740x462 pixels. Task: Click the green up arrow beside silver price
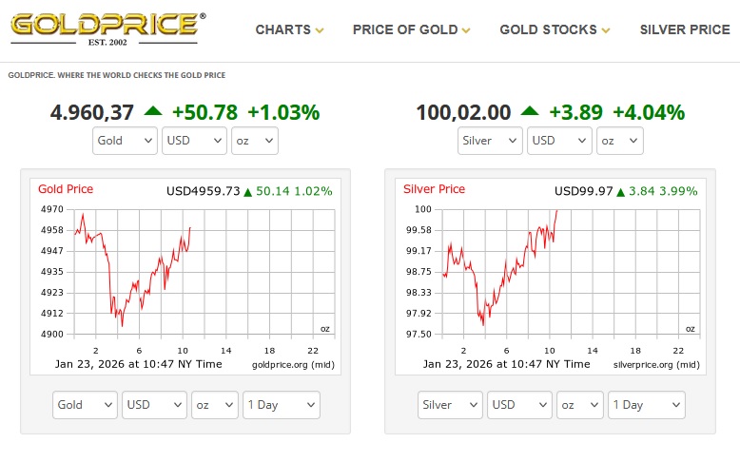(x=530, y=111)
